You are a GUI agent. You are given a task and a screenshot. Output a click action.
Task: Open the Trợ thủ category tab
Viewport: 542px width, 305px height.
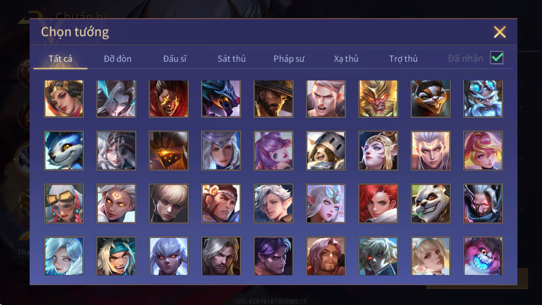(x=403, y=59)
